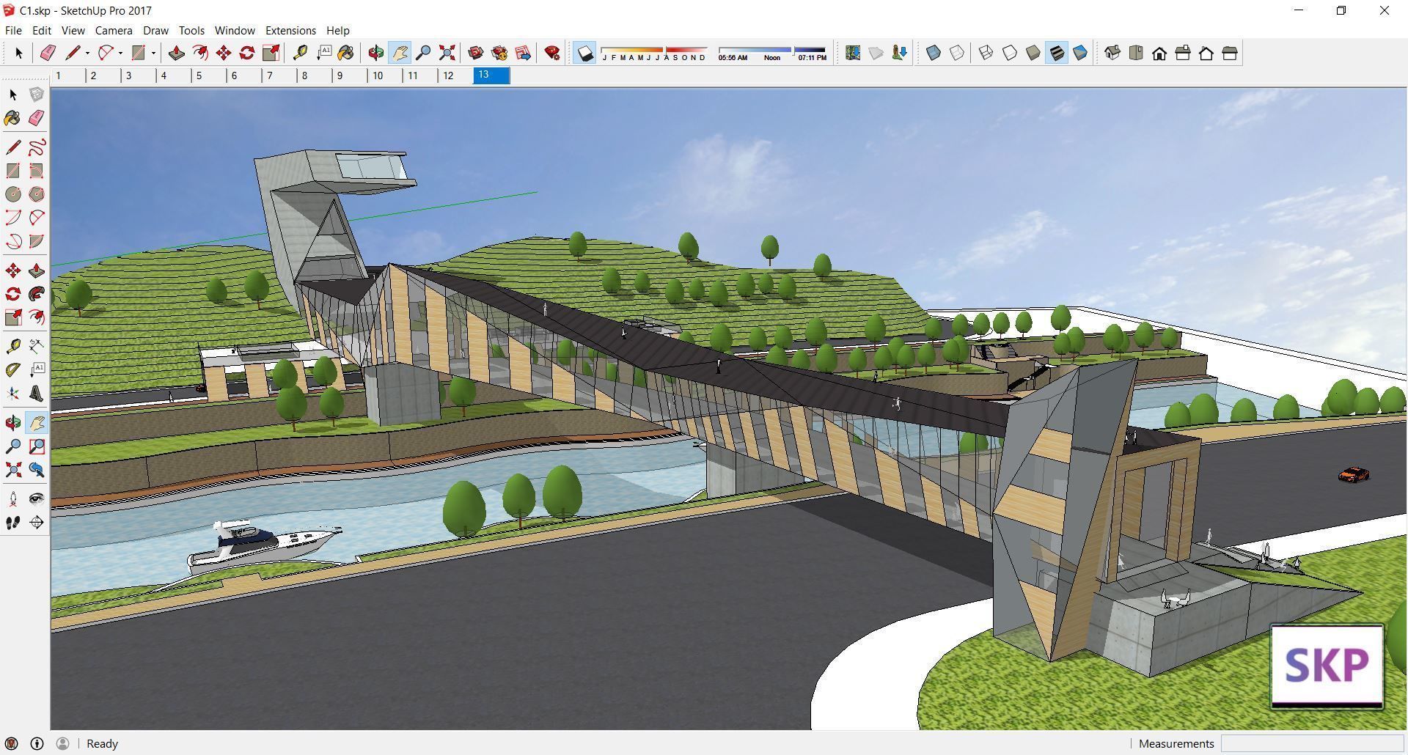Select the 3D Text tool
Screen dimensions: 1408x755
coord(37,394)
